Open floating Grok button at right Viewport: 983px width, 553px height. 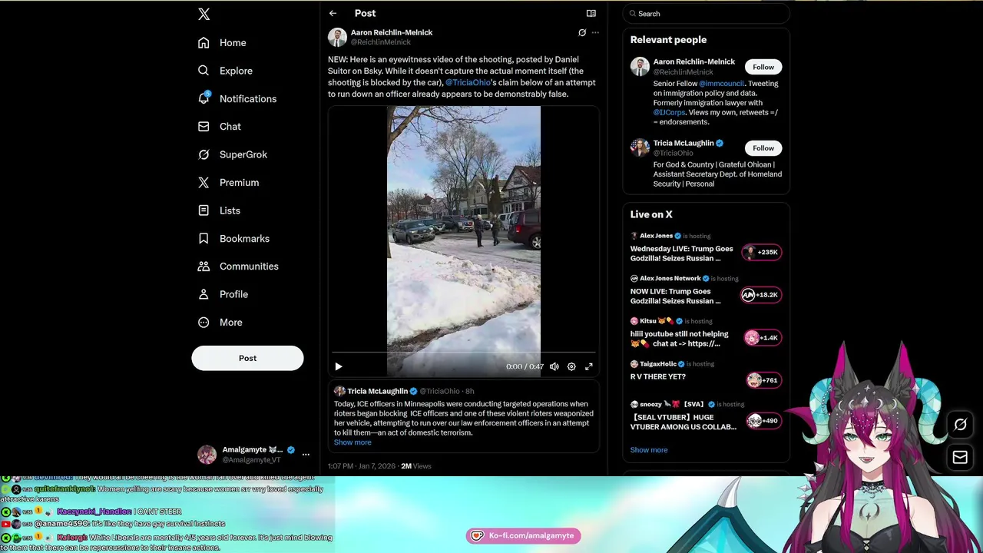point(960,425)
